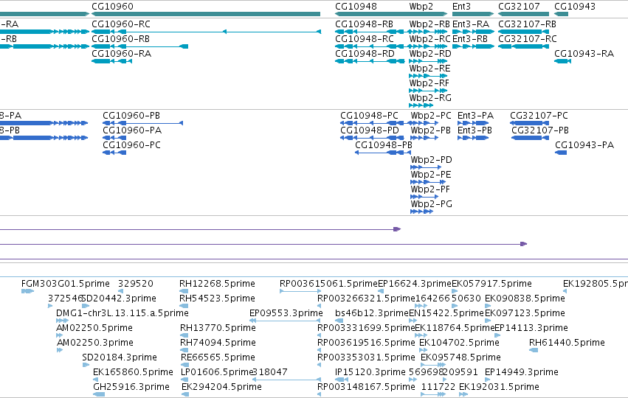628x398 pixels.
Task: Select protein Wbp2-PD
Action: coord(432,160)
